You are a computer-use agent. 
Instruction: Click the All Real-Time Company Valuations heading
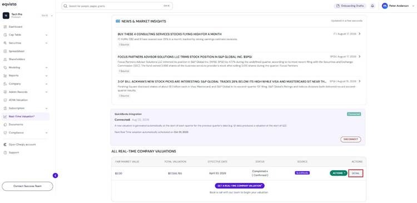click(x=143, y=151)
